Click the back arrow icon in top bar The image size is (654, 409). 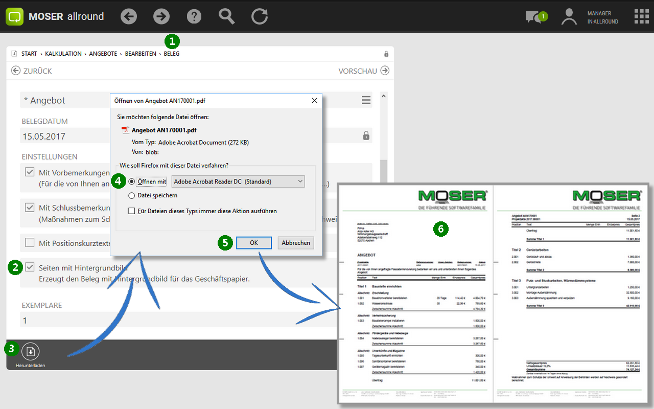pos(129,16)
